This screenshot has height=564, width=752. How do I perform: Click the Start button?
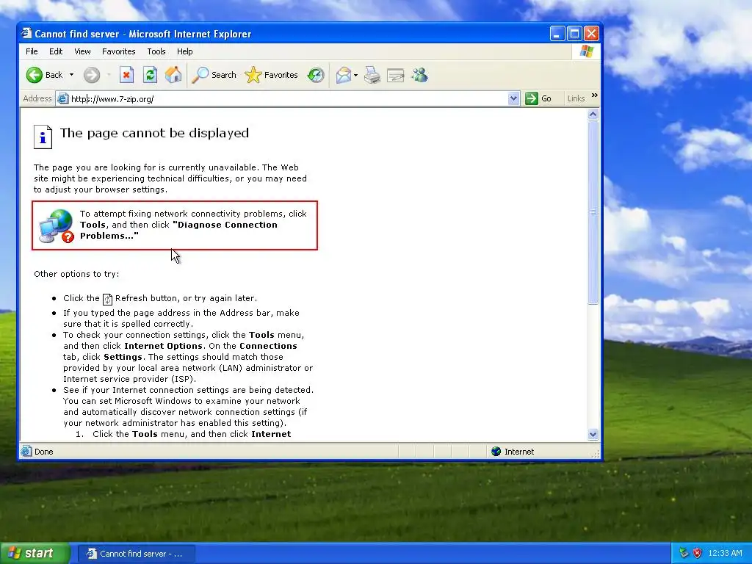[x=35, y=553]
